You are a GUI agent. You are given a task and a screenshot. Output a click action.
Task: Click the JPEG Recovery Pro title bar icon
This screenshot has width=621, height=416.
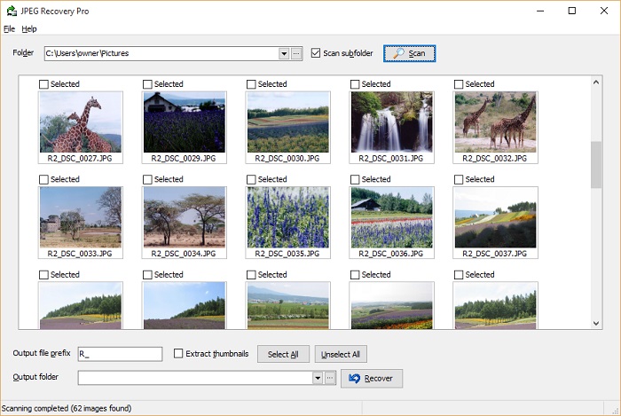pyautogui.click(x=10, y=11)
